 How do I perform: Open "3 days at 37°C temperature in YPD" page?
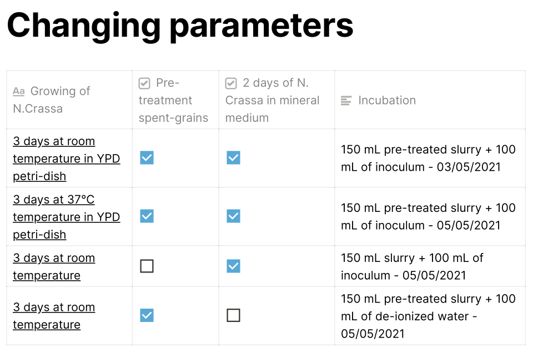66,217
